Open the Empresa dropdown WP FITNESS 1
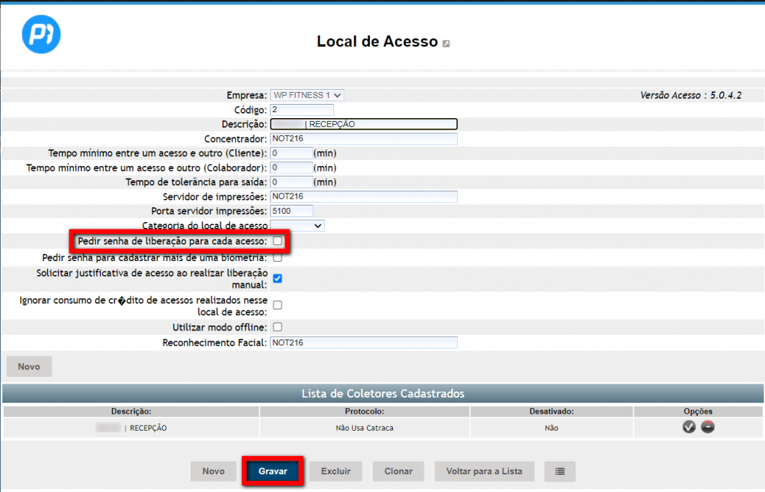 click(x=307, y=96)
